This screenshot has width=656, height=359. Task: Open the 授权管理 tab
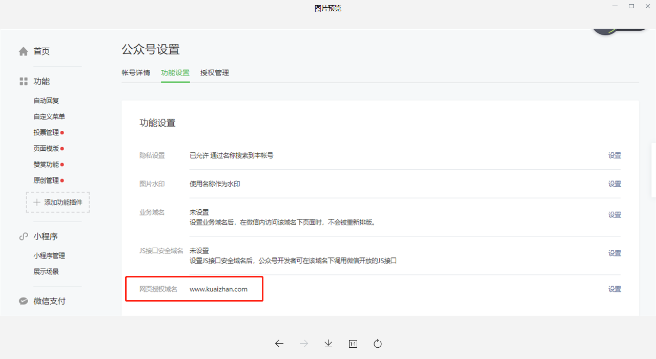[x=215, y=73]
